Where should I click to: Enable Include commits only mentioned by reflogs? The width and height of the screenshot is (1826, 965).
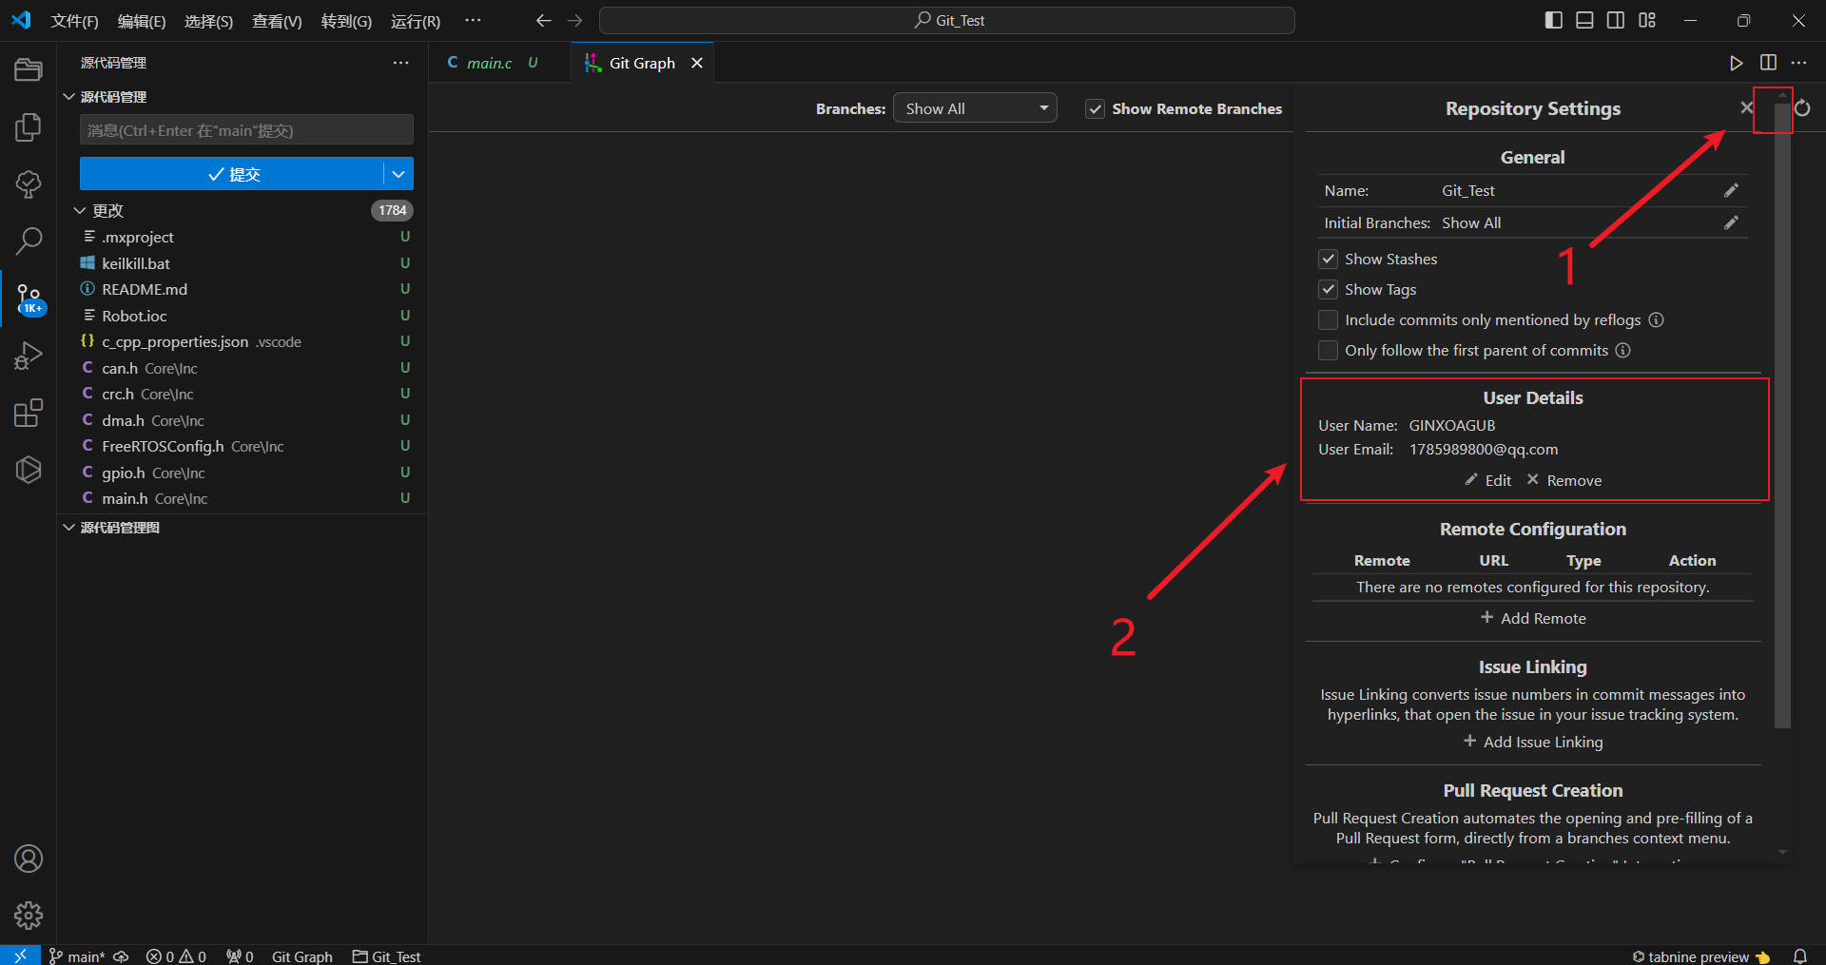(x=1329, y=320)
